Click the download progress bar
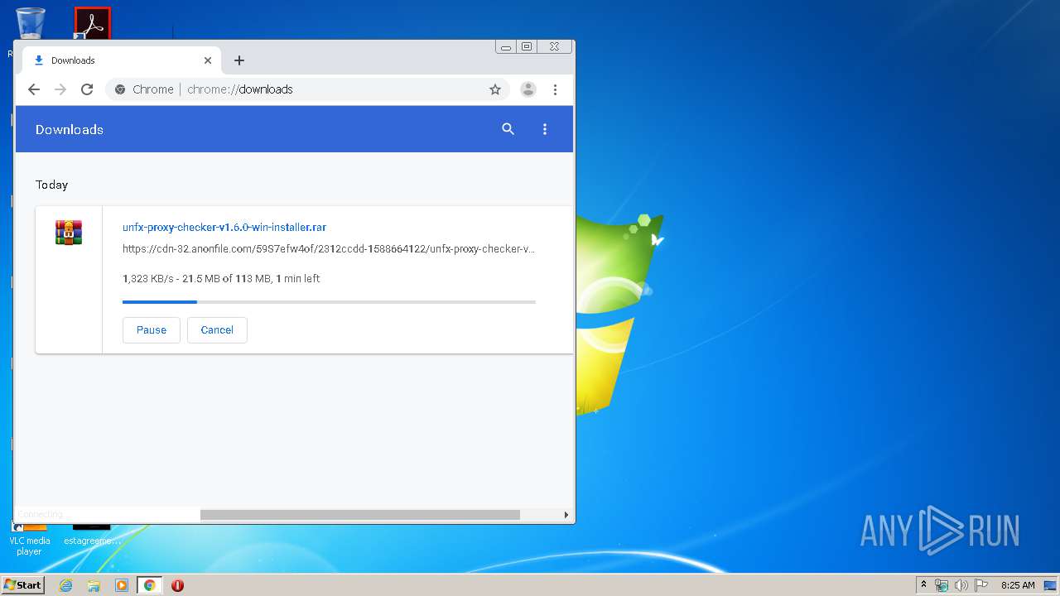1060x596 pixels. tap(329, 302)
